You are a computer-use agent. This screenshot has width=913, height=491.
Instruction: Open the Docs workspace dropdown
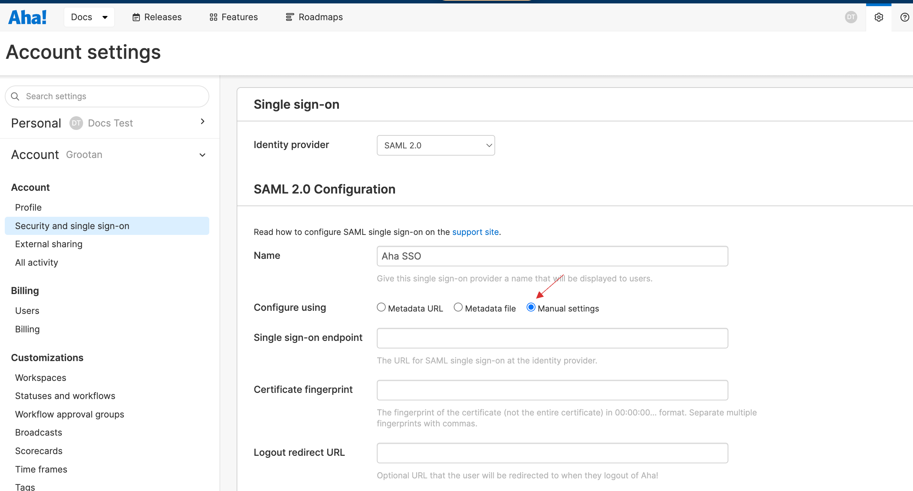tap(89, 17)
